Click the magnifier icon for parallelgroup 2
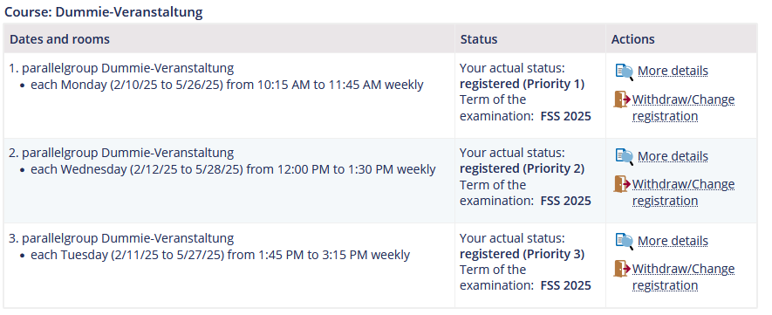Viewport: 772px width, 315px height. (x=625, y=156)
